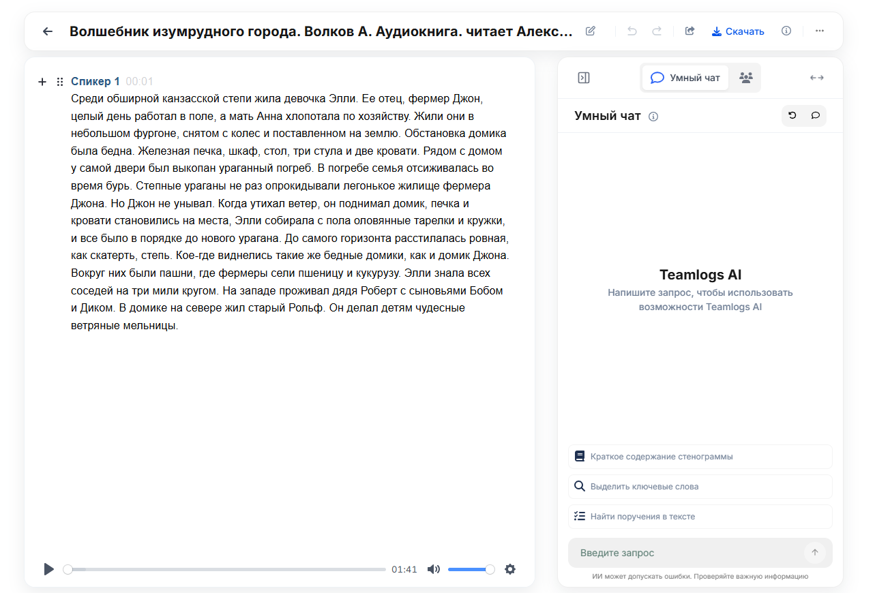Add a new block with plus icon
Viewport: 875px width, 593px height.
[x=42, y=81]
